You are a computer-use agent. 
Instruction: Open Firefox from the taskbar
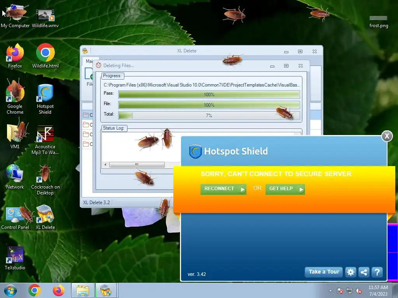pyautogui.click(x=59, y=290)
